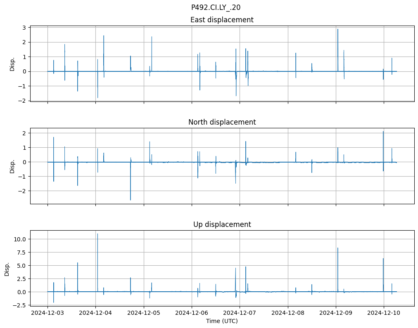Click the Disp. y-axis label of East plot
The image size is (418, 328).
(12, 64)
